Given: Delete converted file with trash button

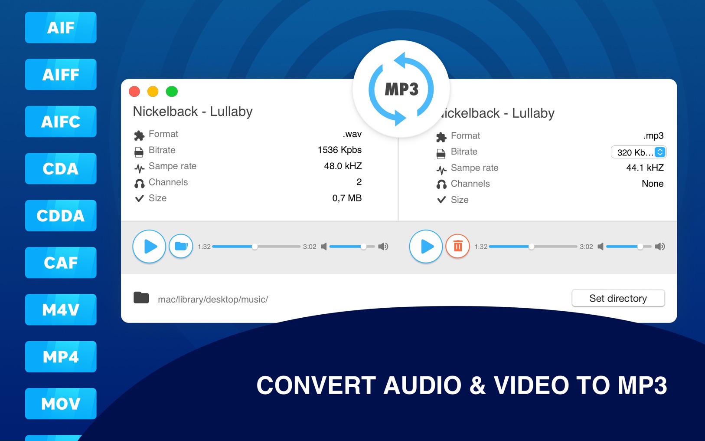Looking at the screenshot, I should tap(458, 247).
